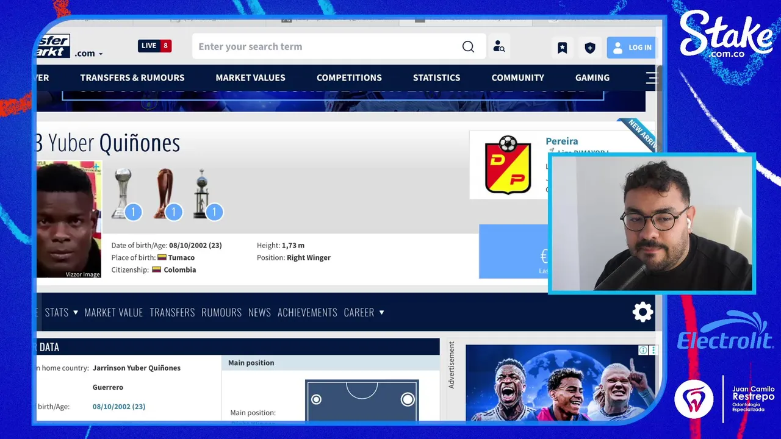Viewport: 781px width, 439px height.
Task: Click the Pereira club link
Action: point(561,141)
